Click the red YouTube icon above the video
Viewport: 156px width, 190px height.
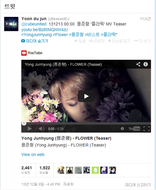tap(24, 53)
